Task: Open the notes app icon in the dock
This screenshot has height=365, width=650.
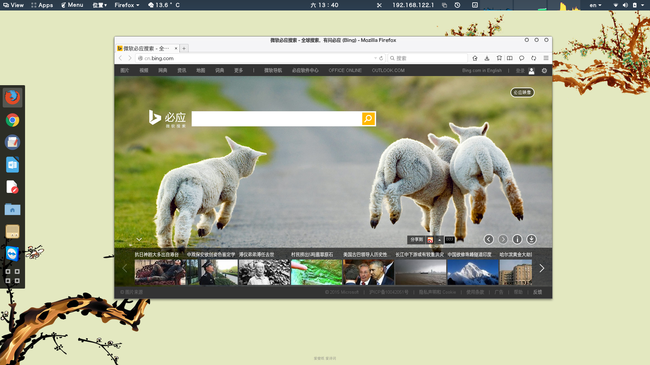Action: [x=13, y=142]
